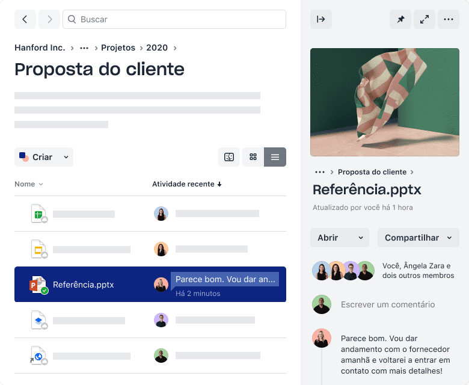
Task: Switch to list view
Action: point(275,157)
